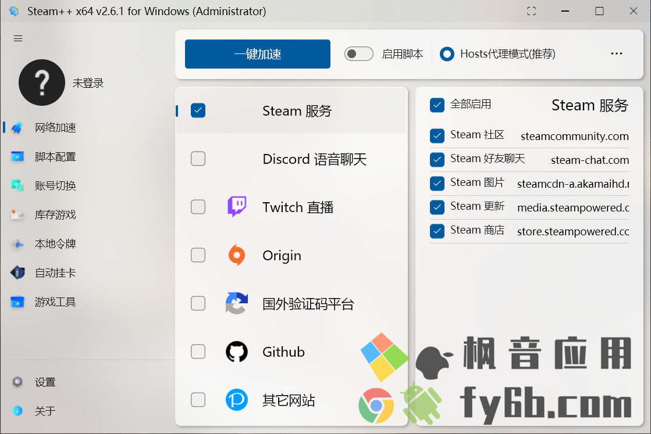Click the blue P icon for 其它网站

(237, 400)
